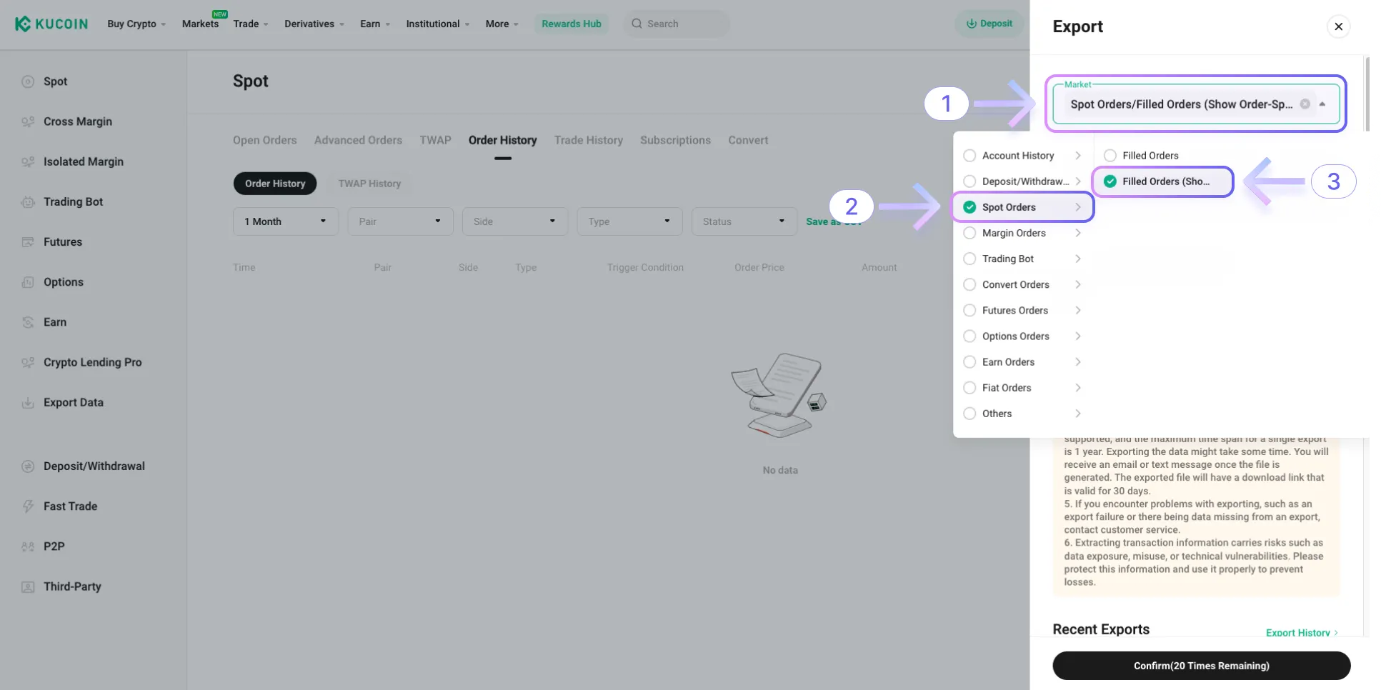
Task: Select Others radio option
Action: pos(969,413)
